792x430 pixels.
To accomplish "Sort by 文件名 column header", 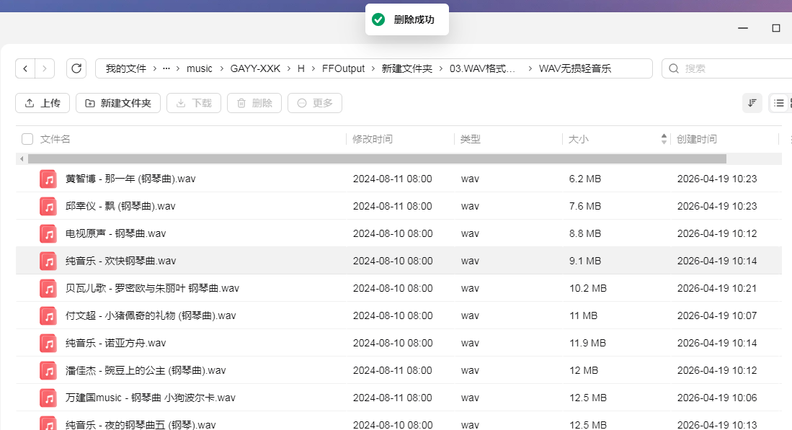I will (x=55, y=139).
